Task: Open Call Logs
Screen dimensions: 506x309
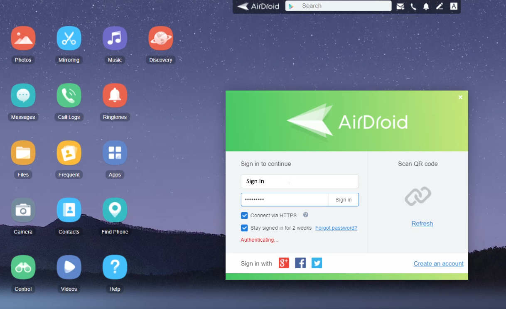Action: [x=69, y=95]
